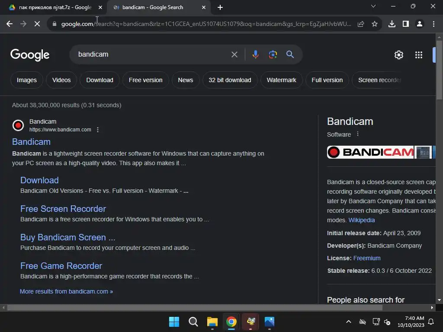443x332 pixels.
Task: Click the horizontal scrollbar thumb
Action: [x=195, y=307]
